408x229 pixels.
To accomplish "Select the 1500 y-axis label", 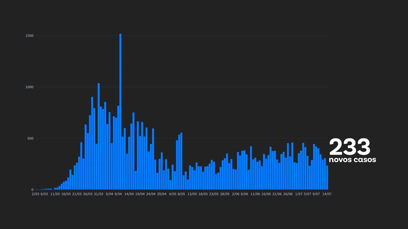I will (x=29, y=36).
